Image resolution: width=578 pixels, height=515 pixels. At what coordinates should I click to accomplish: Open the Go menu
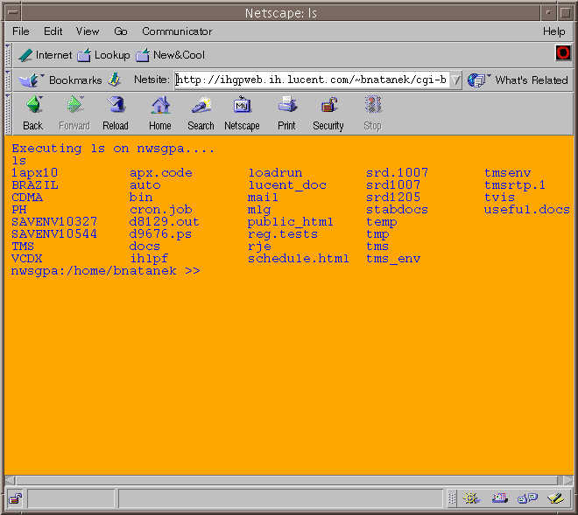click(121, 31)
